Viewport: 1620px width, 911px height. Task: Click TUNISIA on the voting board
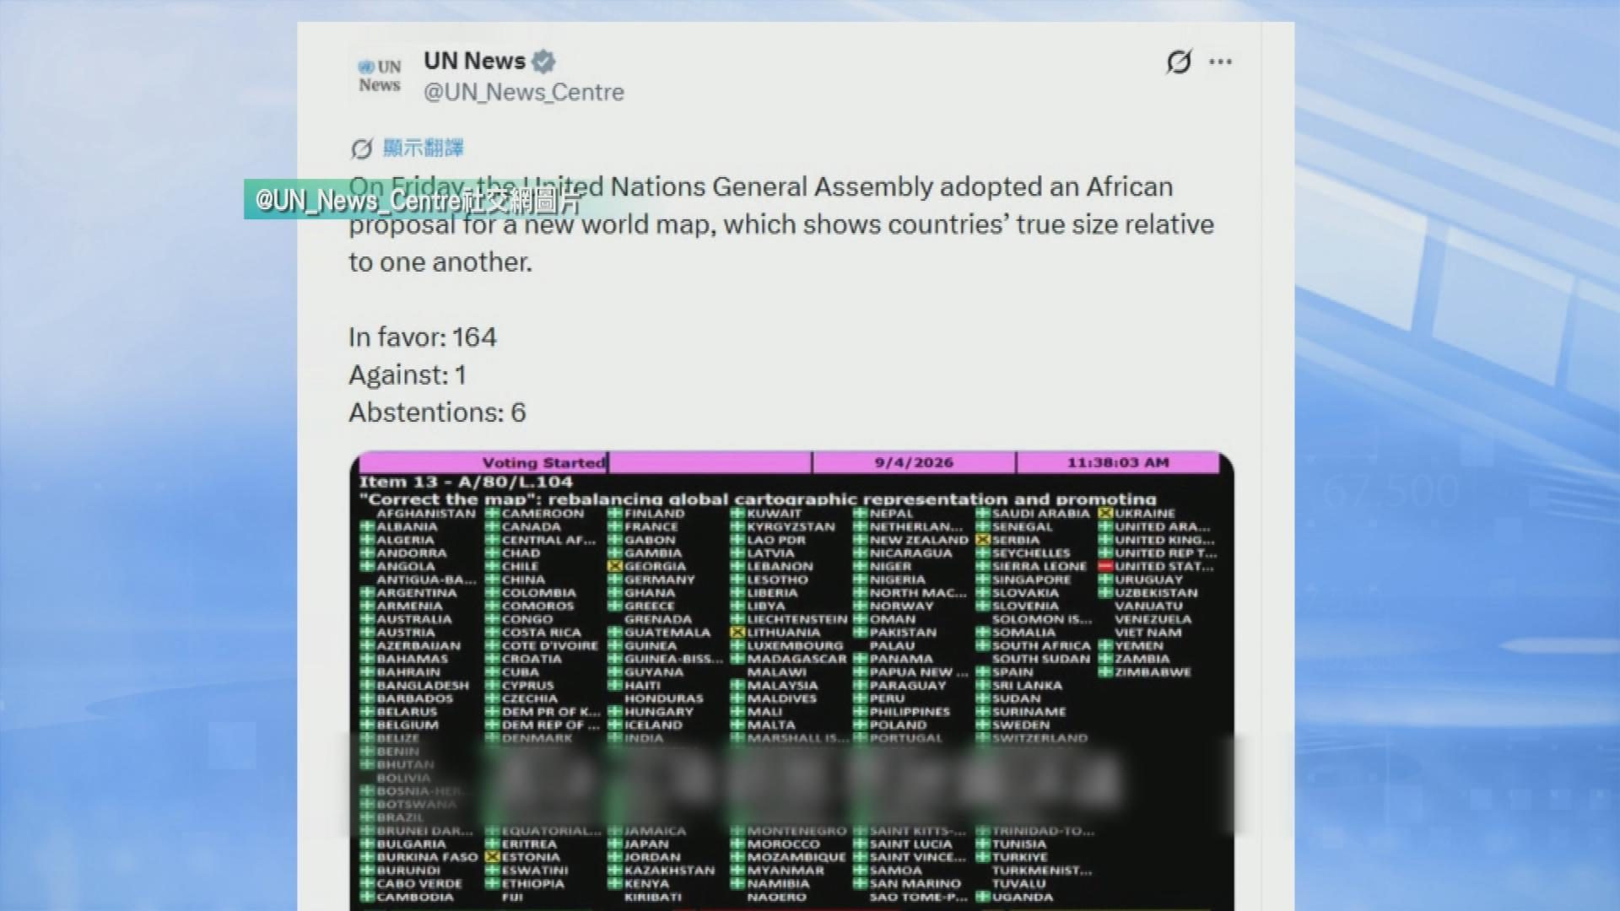[x=1019, y=844]
